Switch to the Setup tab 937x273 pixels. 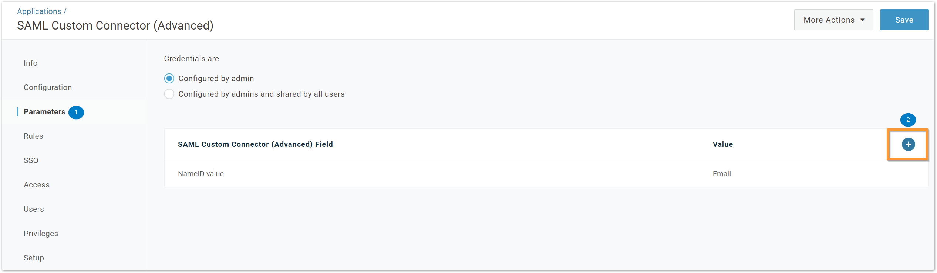point(34,258)
